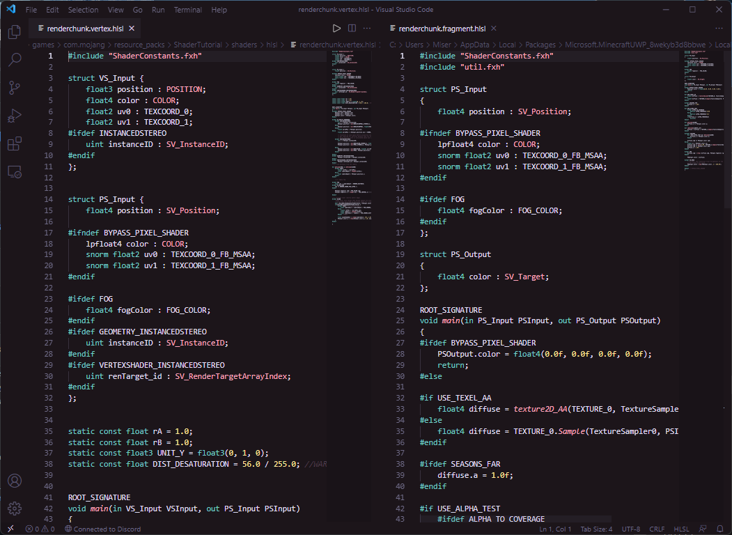The width and height of the screenshot is (732, 535).
Task: Close the renderchunk.fragment.hlsl tab
Action: point(493,29)
